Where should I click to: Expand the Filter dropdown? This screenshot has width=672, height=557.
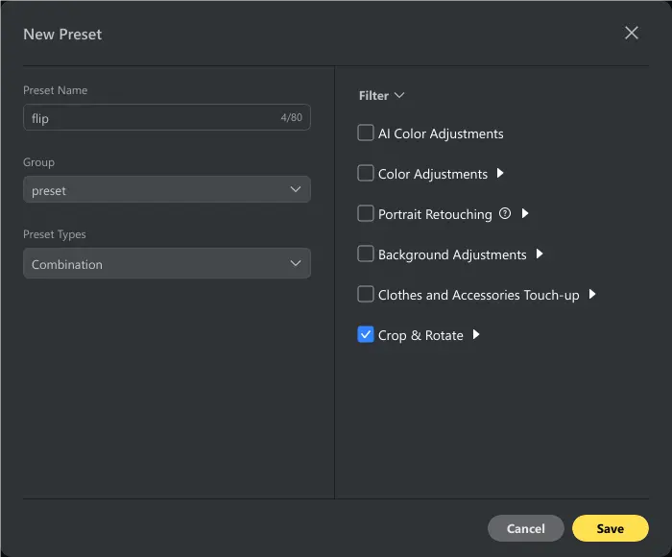[381, 95]
